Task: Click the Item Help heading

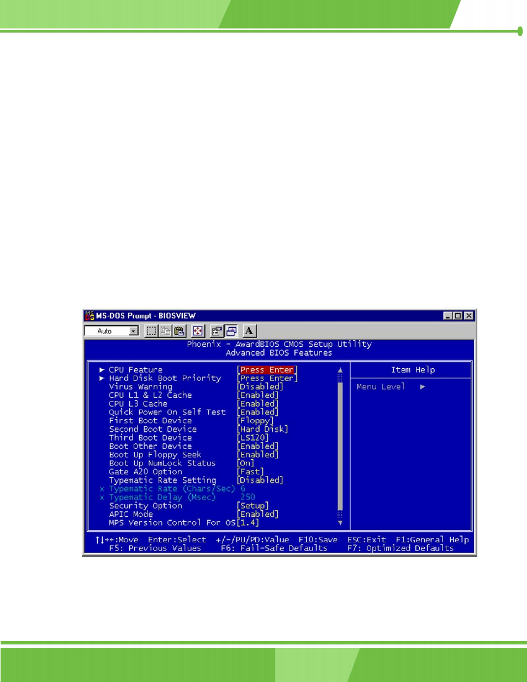Action: click(413, 370)
